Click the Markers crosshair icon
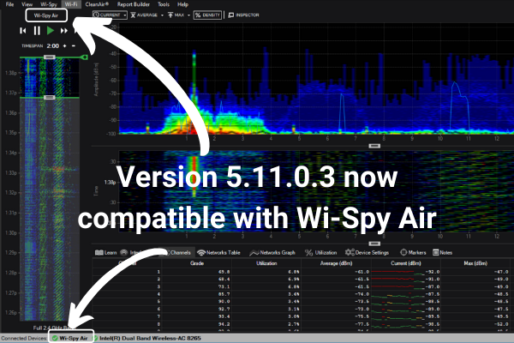 tap(403, 252)
